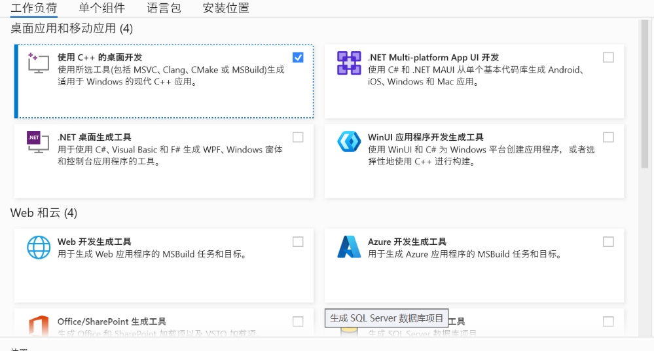Check the Web 开发生成工具 checkbox

(298, 242)
